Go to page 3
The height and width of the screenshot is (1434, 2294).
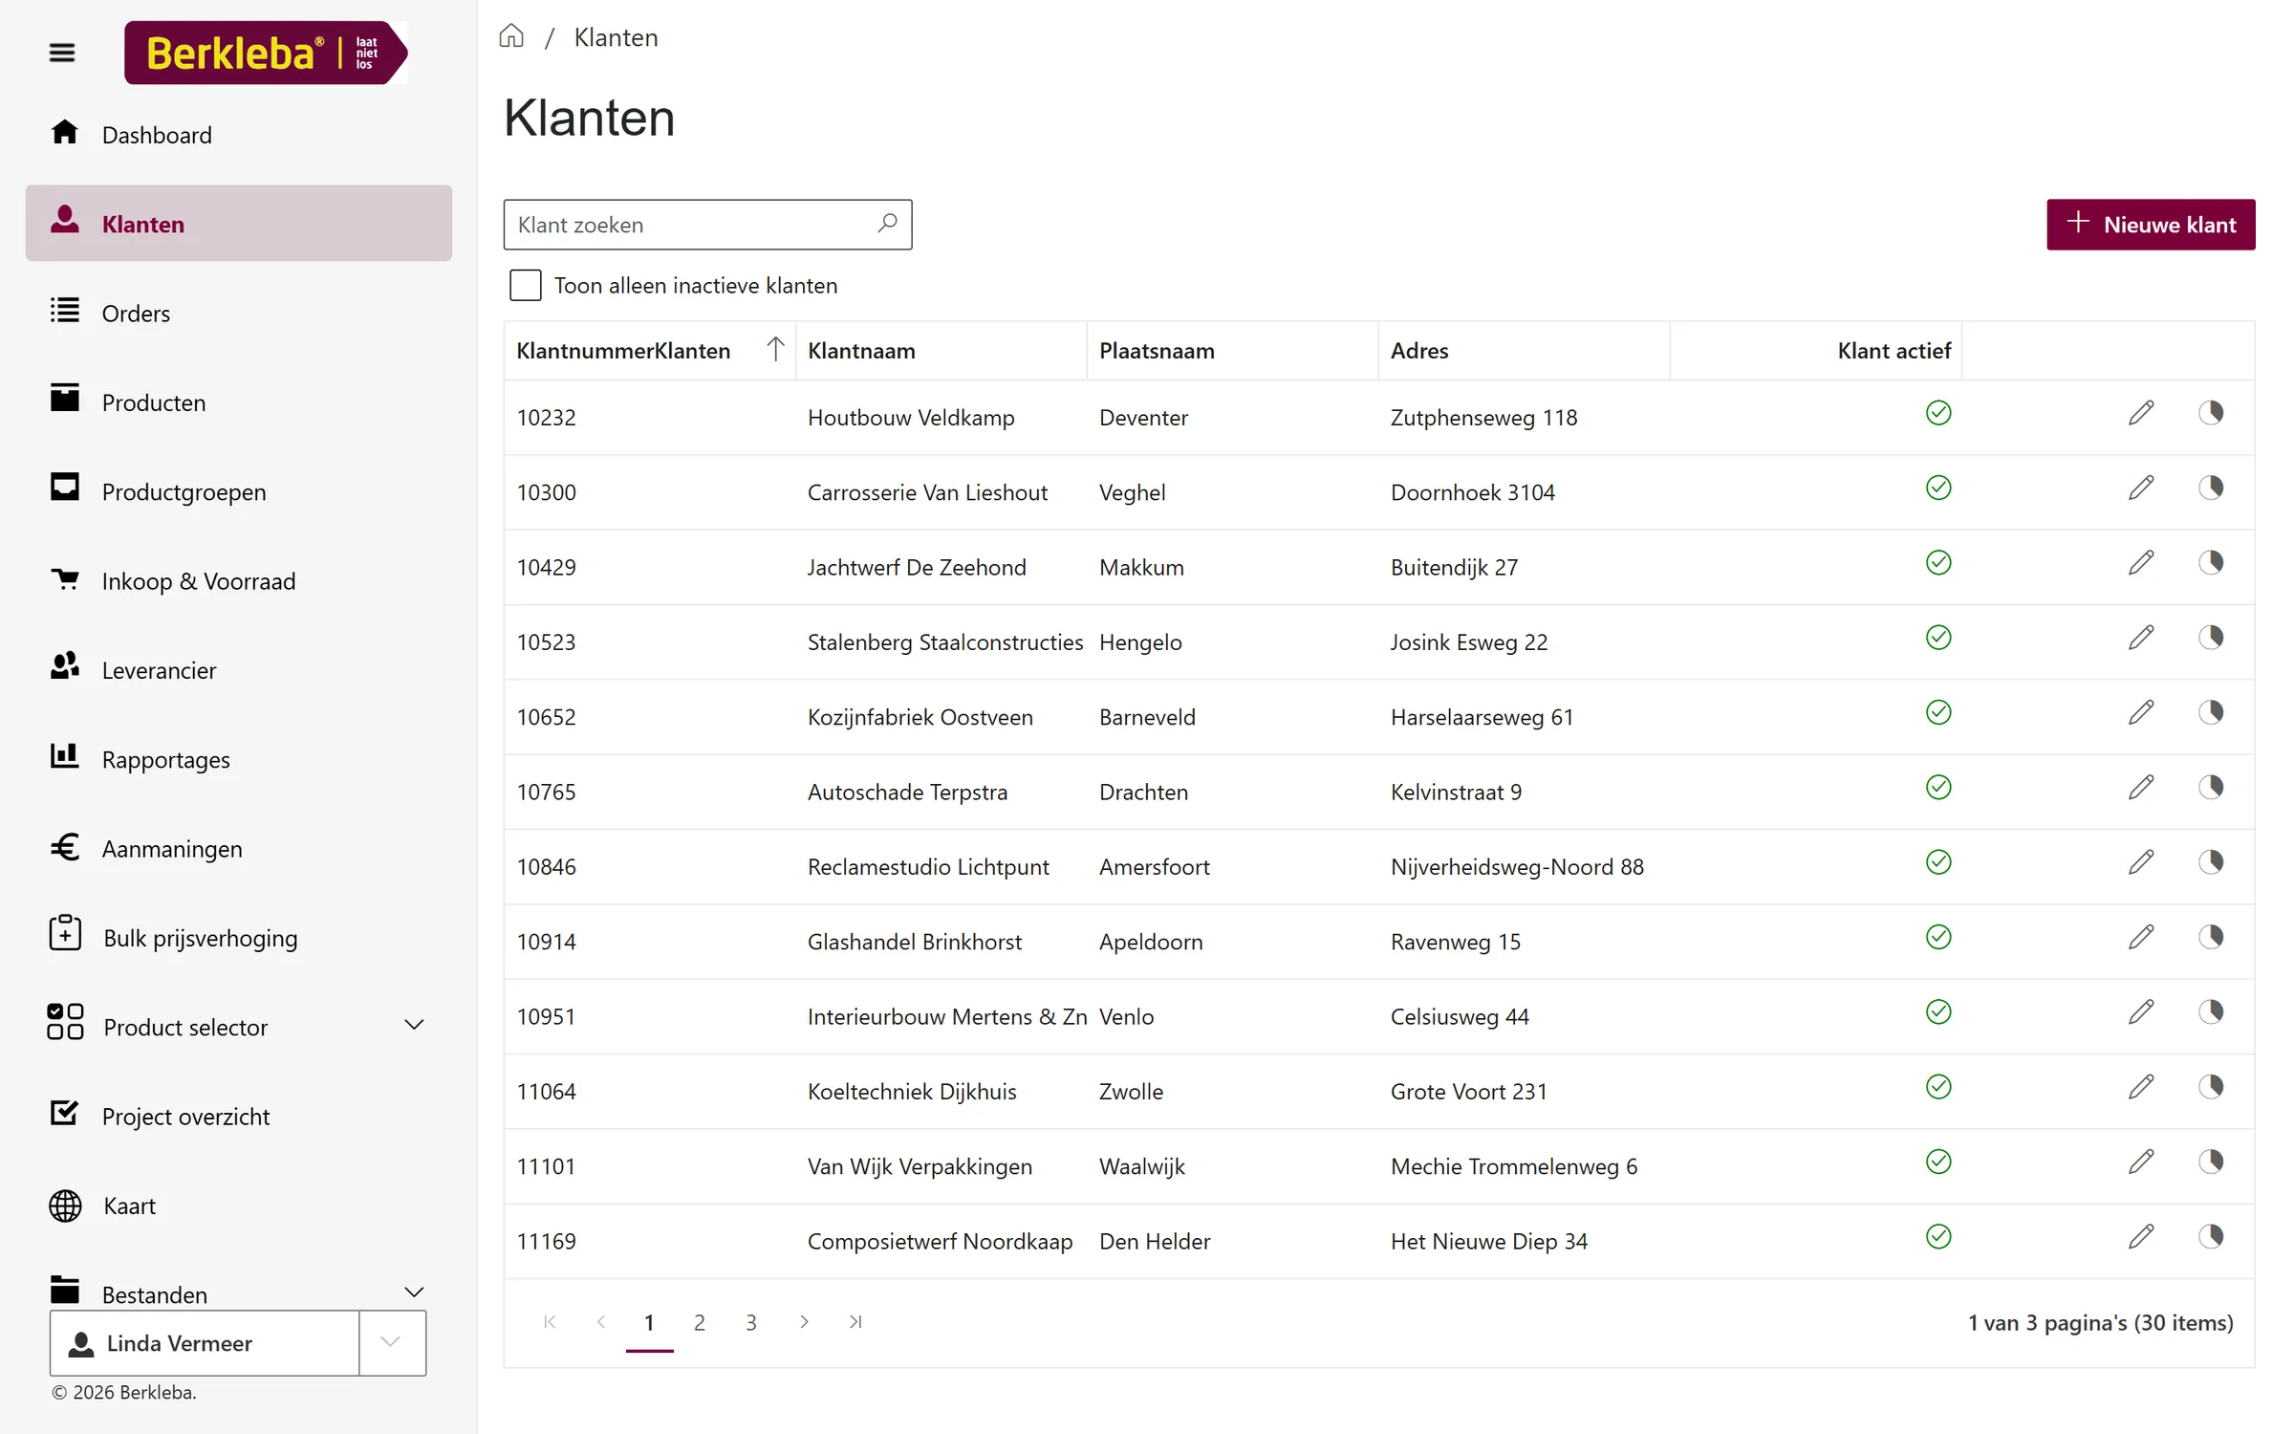[751, 1322]
